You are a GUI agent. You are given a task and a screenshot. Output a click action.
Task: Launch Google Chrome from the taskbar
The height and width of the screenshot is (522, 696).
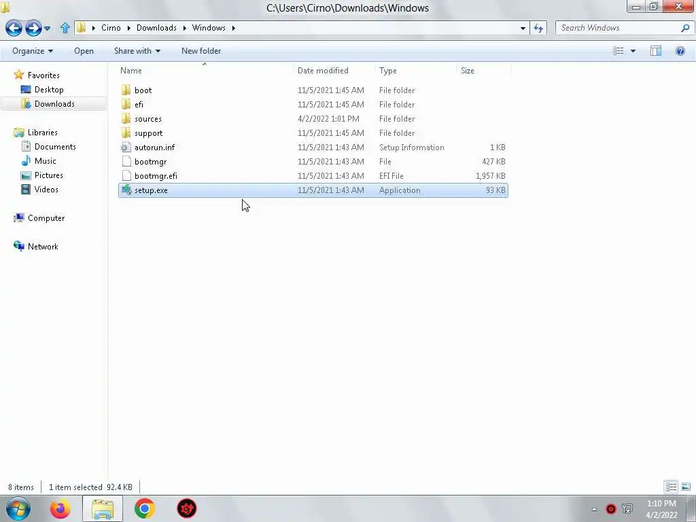pos(144,508)
